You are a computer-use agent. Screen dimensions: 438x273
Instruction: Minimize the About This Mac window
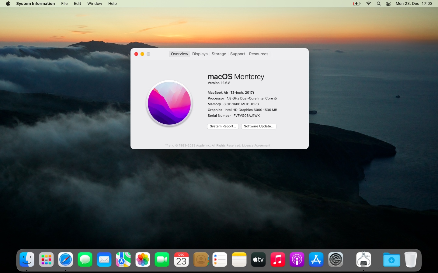coord(142,54)
